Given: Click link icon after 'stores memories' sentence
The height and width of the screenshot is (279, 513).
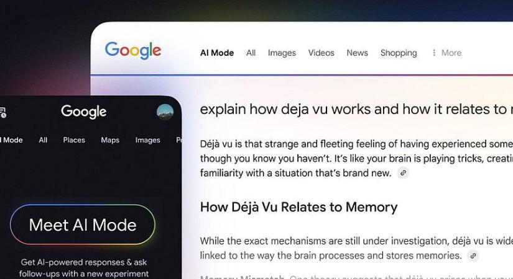Looking at the screenshot, I should point(473,256).
